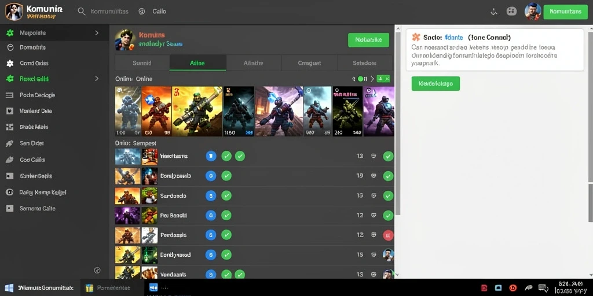The width and height of the screenshot is (593, 296).
Task: Click the blue badge in Hesntarns row
Action: pyautogui.click(x=211, y=156)
